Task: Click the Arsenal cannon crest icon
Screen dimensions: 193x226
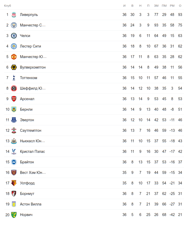Action: pos(14,99)
